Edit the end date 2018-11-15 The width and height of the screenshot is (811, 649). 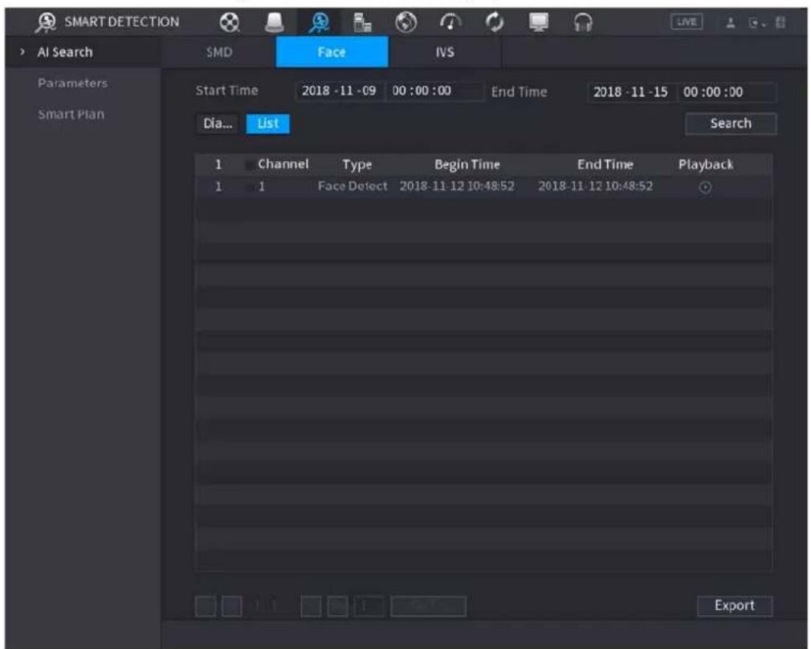click(630, 92)
